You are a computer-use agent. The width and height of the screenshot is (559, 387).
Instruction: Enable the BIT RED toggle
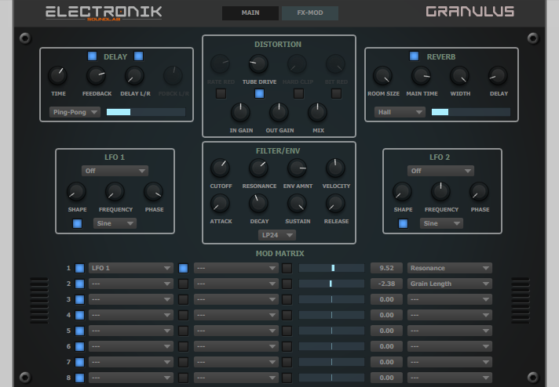pos(337,93)
